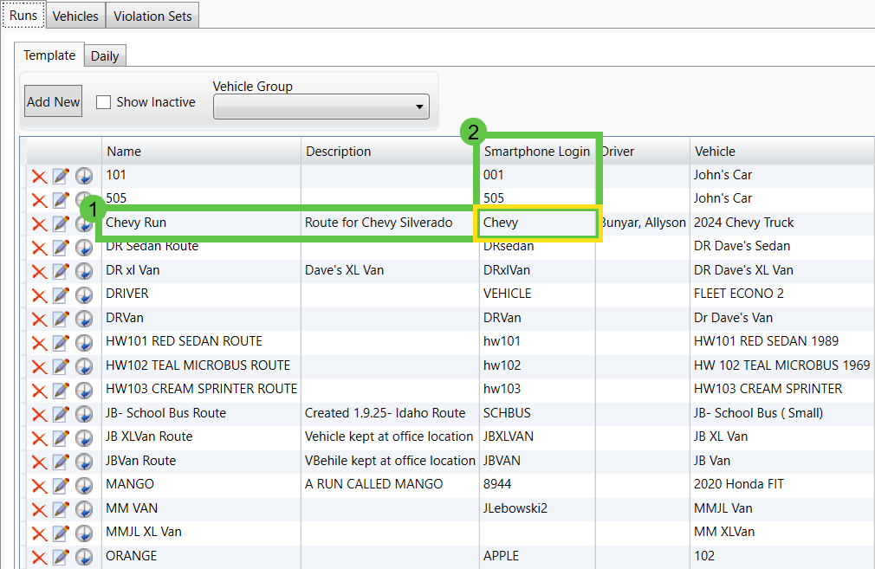Click clock icon for JB- School Bus Route
The width and height of the screenshot is (875, 569).
coord(84,414)
